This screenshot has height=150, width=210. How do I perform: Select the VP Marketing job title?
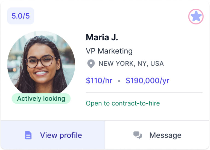pos(109,51)
